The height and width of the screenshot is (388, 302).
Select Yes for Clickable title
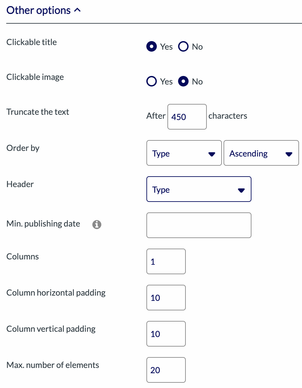click(151, 47)
